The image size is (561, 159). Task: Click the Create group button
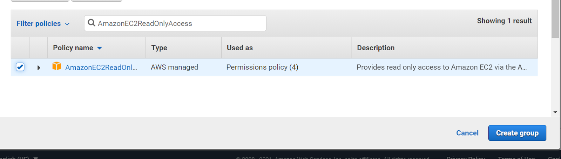coord(517,133)
